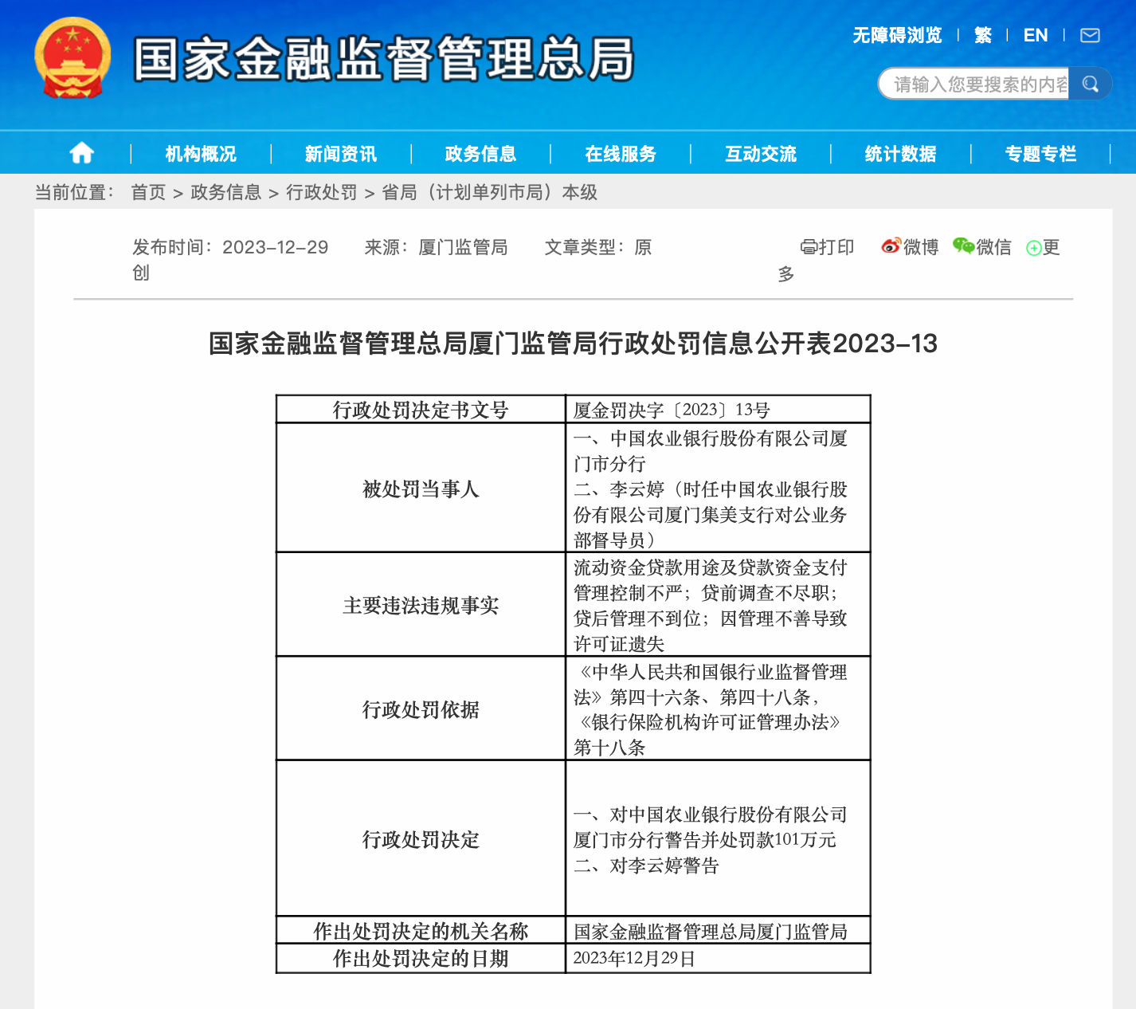Open the 新闻资讯 menu
The height and width of the screenshot is (1009, 1136).
coord(341,154)
